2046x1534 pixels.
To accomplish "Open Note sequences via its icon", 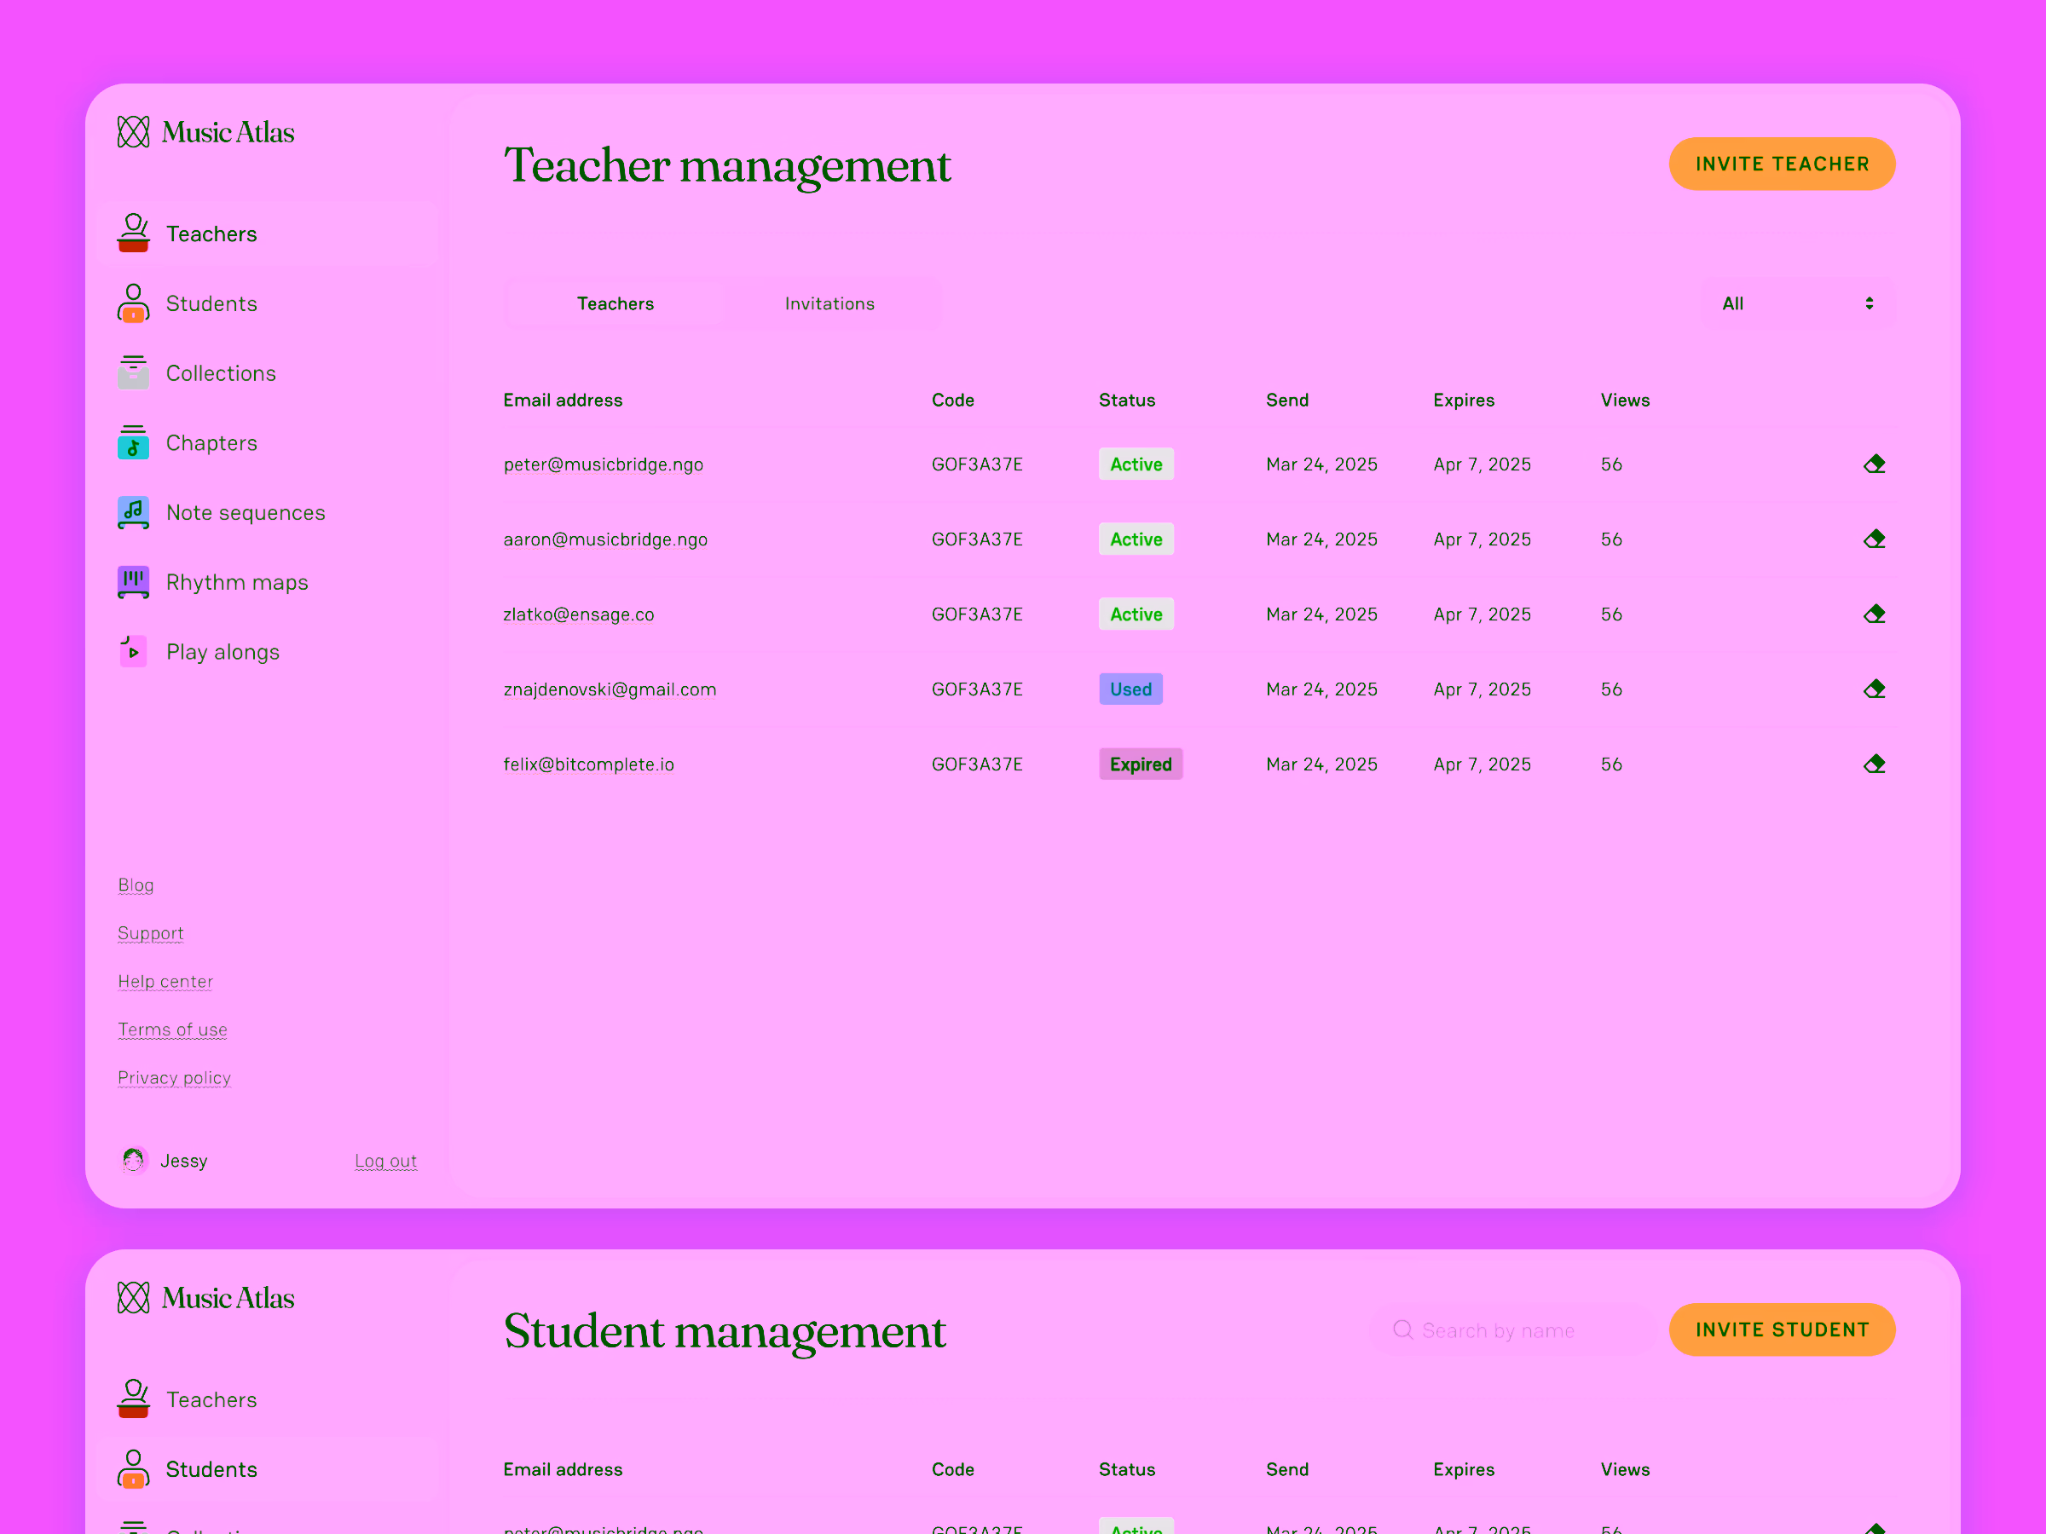I will click(134, 512).
